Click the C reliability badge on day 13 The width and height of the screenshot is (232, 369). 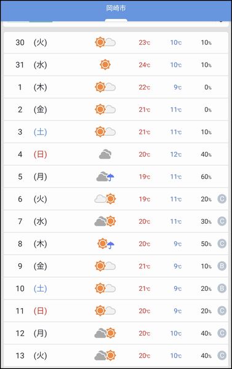222,355
